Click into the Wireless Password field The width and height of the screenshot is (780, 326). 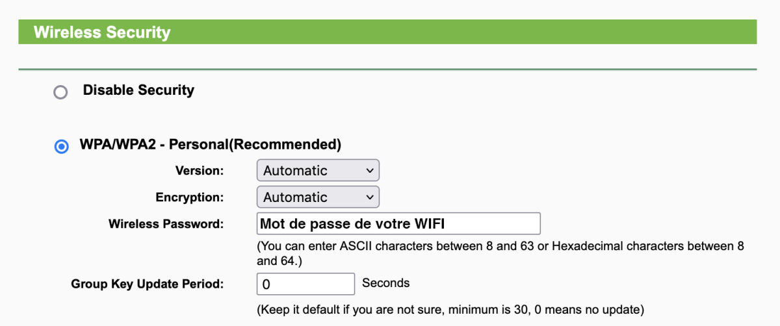click(398, 224)
